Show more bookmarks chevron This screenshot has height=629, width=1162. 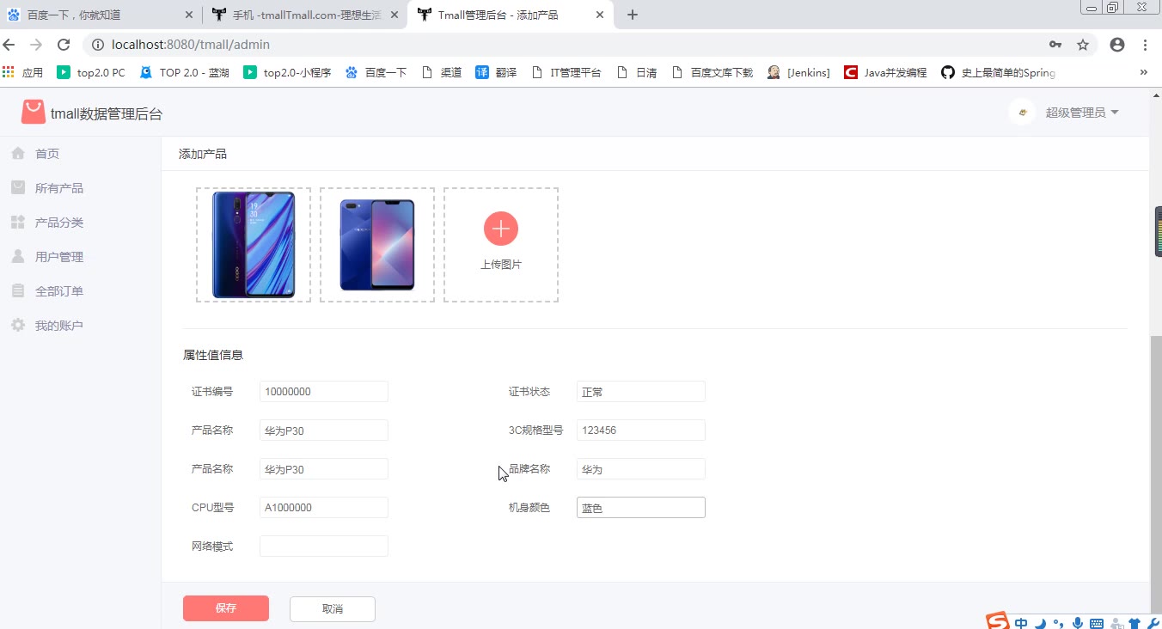point(1144,72)
